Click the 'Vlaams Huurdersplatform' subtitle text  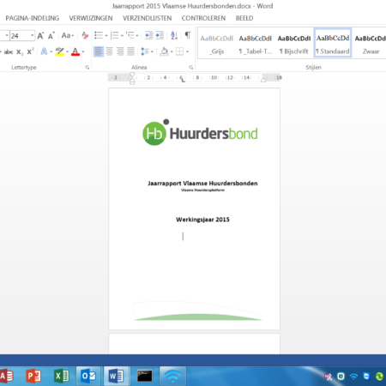pos(202,190)
